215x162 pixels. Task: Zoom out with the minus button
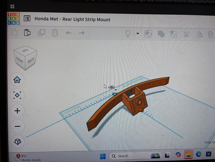click(17, 126)
